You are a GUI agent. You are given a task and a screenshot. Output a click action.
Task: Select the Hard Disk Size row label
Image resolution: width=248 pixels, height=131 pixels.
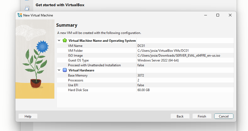[x=78, y=90]
